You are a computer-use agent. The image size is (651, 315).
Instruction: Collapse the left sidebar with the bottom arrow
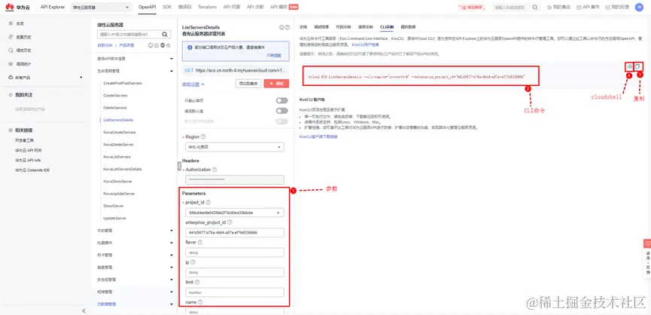pyautogui.click(x=84, y=310)
